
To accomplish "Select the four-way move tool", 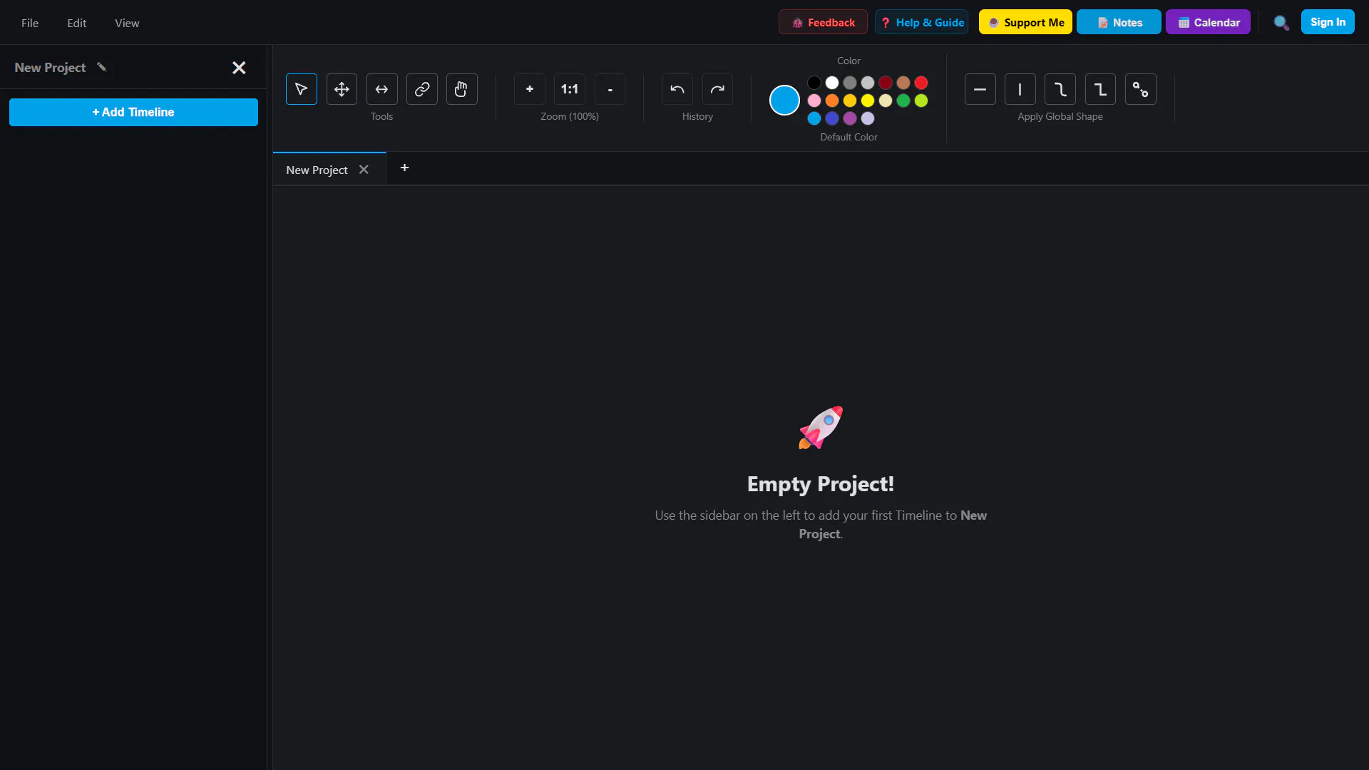I will tap(342, 89).
